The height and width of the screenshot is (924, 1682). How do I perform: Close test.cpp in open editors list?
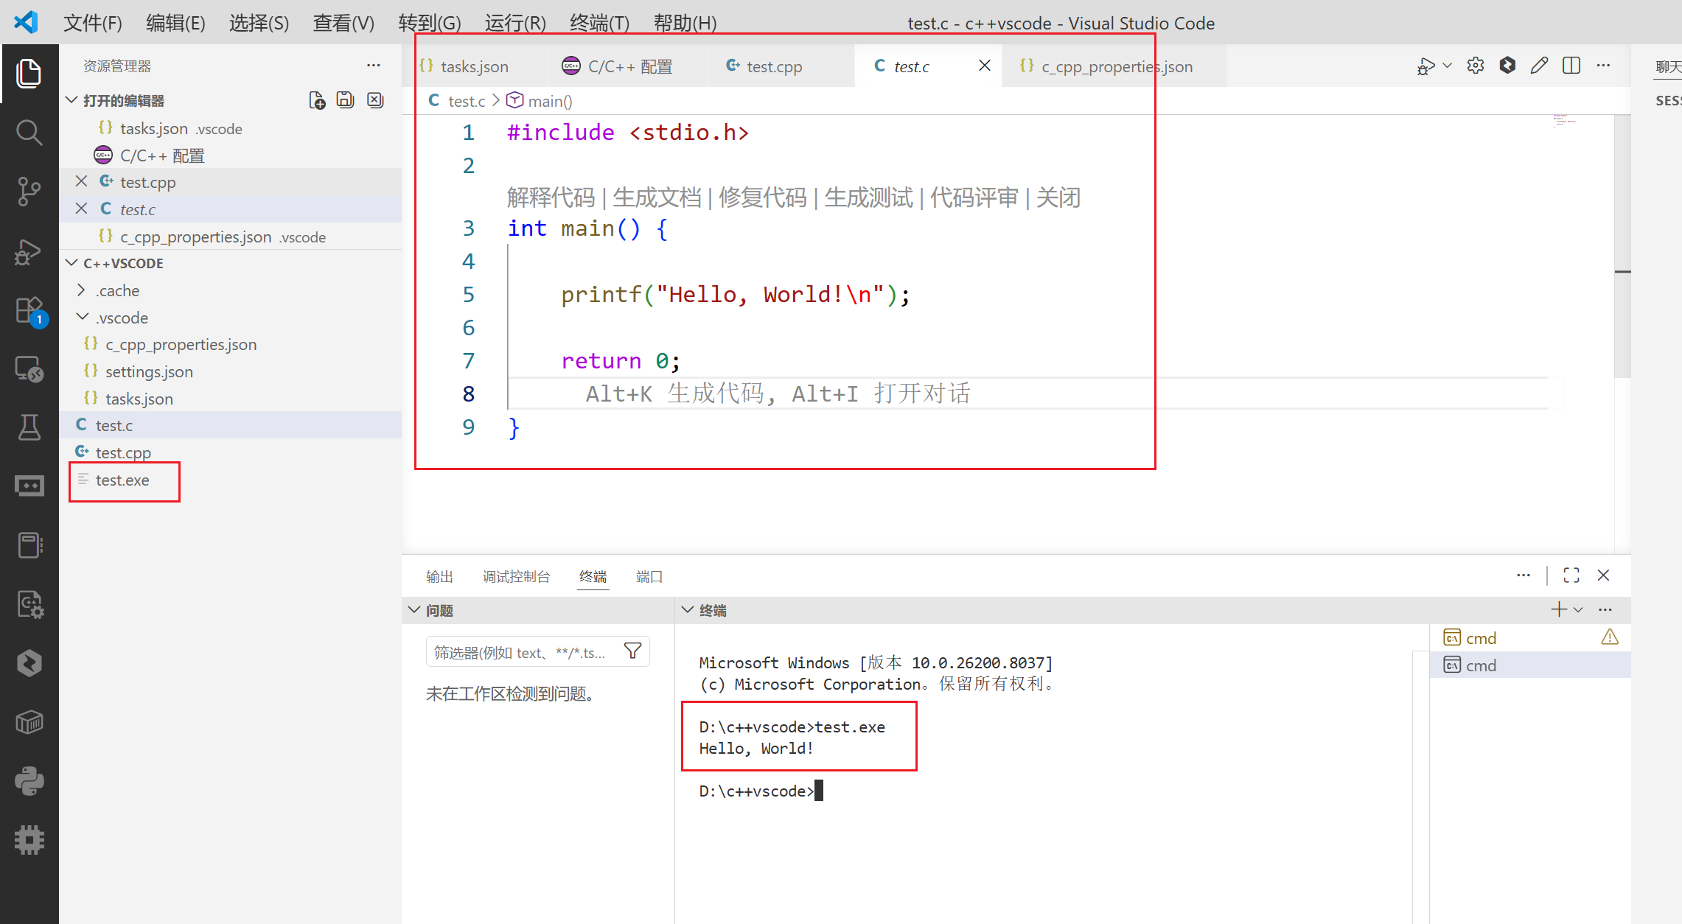click(82, 181)
